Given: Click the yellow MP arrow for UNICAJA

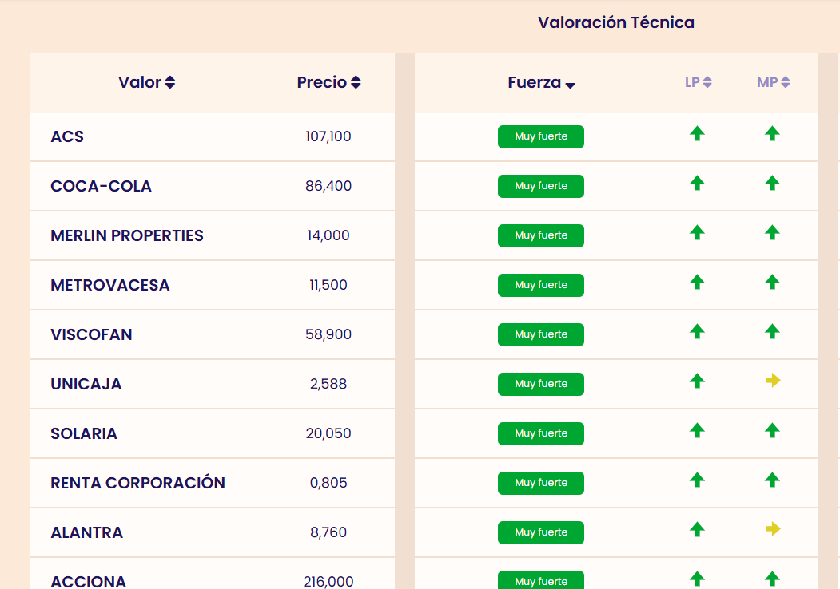Looking at the screenshot, I should (772, 381).
